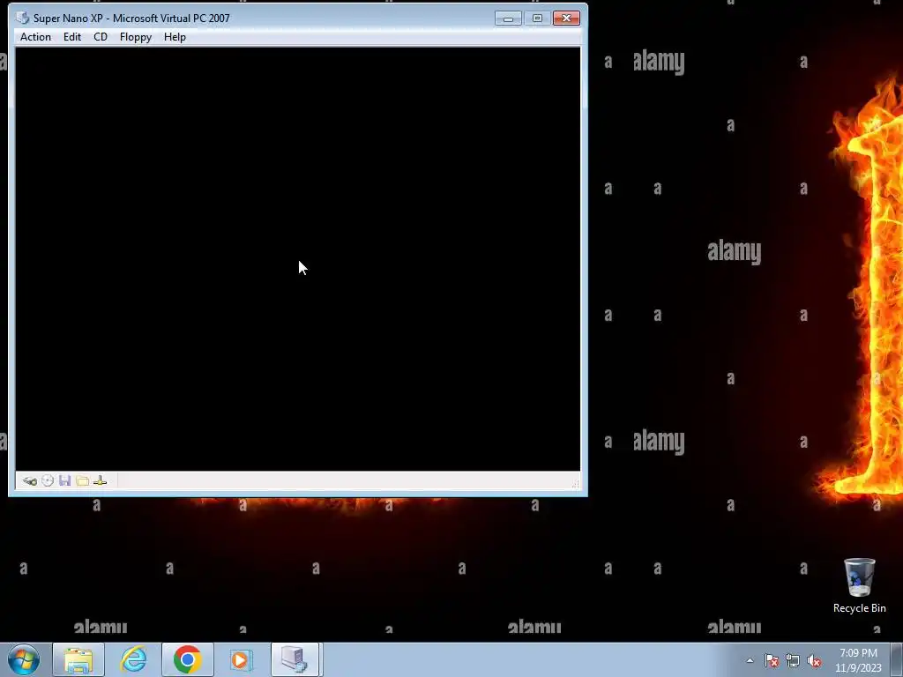Image resolution: width=903 pixels, height=677 pixels.
Task: Open Windows Media Player from the taskbar
Action: point(242,659)
